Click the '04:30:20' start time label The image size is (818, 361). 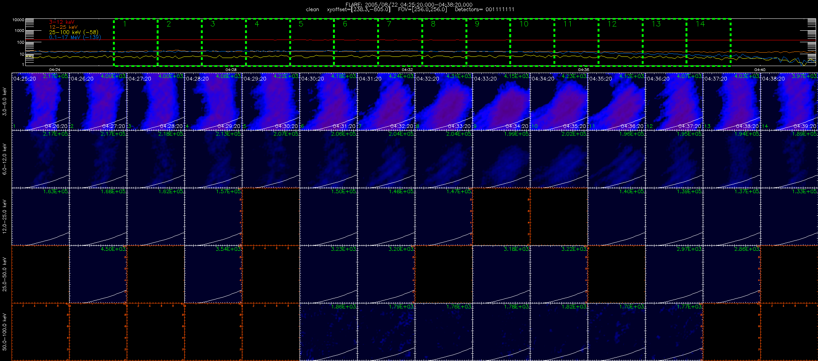(x=312, y=79)
